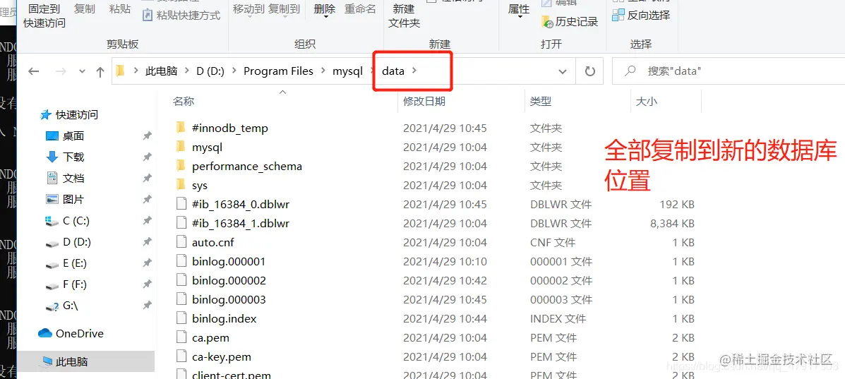Go forward with the right arrow
The image size is (845, 379).
(x=61, y=71)
